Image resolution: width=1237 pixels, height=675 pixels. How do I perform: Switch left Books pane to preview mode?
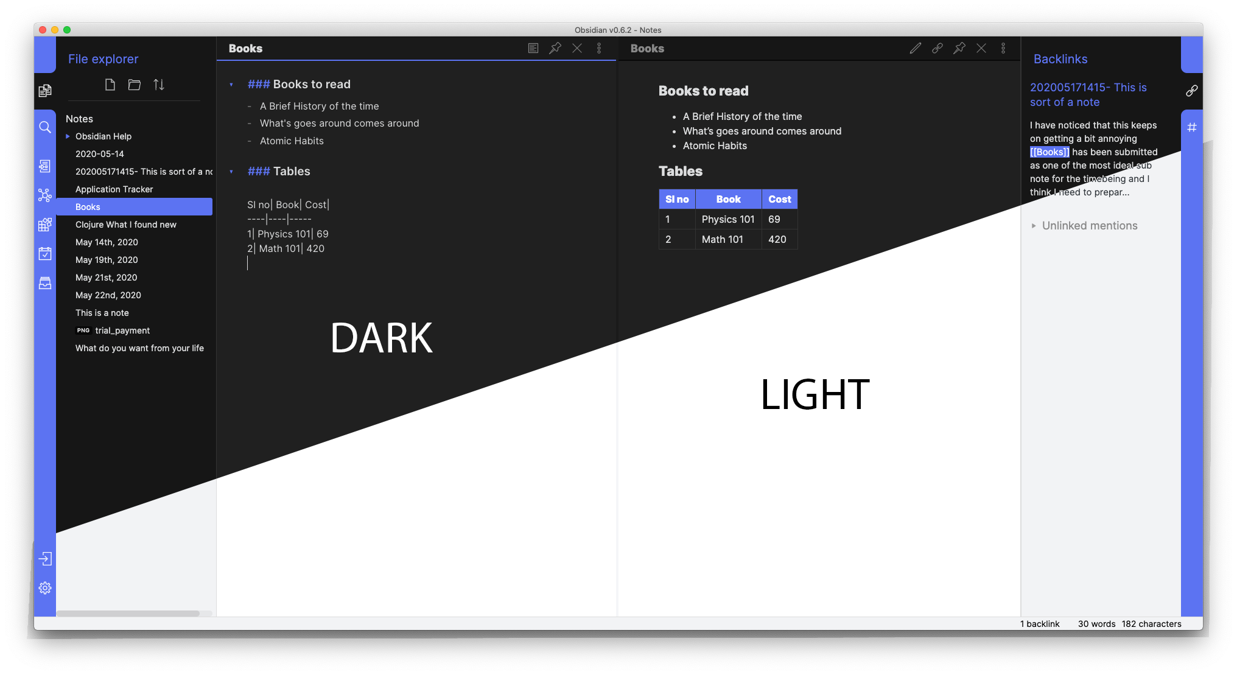(x=533, y=48)
